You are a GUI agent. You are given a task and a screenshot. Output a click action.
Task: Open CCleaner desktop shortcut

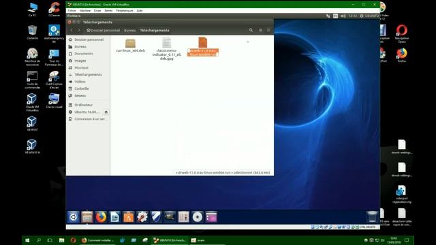point(54,10)
